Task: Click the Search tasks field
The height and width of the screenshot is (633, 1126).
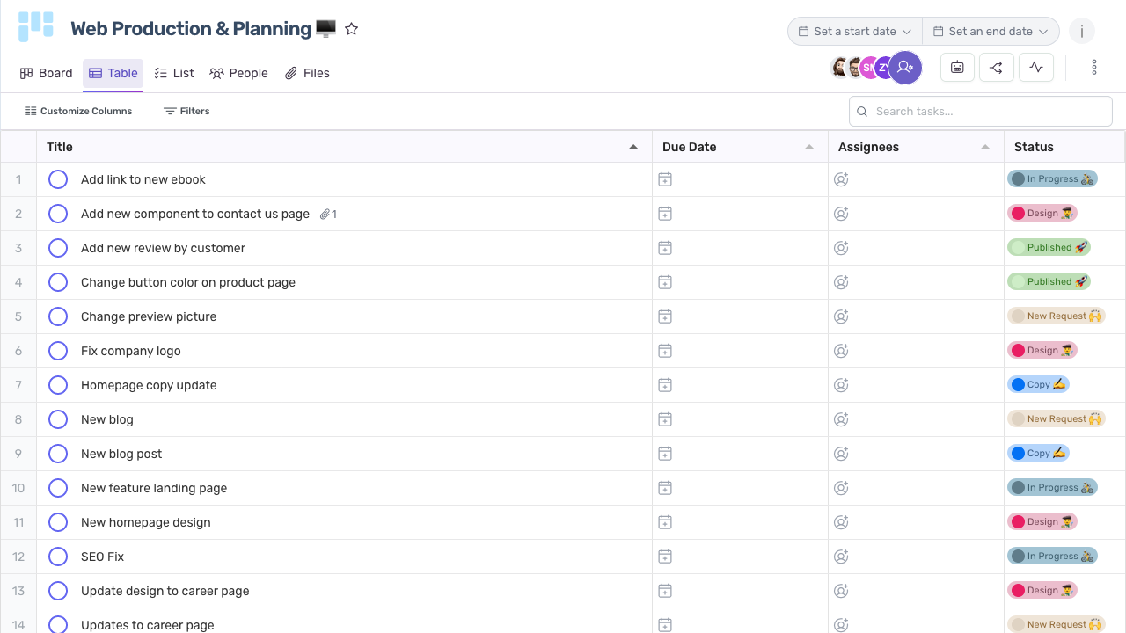Action: [981, 112]
